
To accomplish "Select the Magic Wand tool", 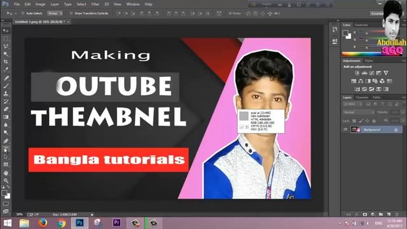I will pyautogui.click(x=6, y=54).
